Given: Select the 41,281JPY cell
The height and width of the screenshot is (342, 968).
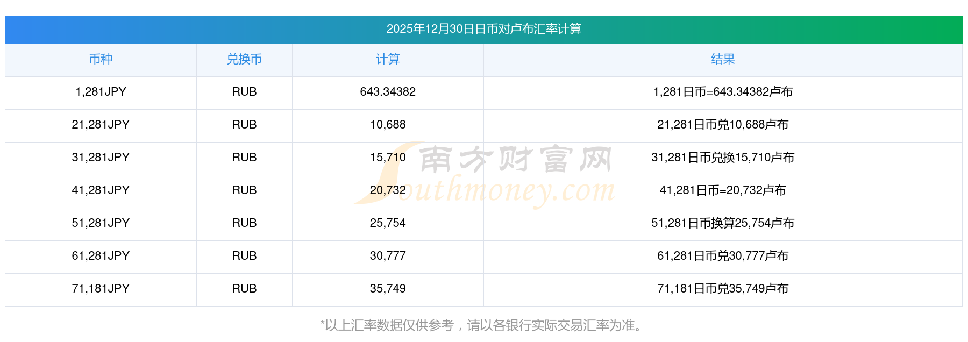Looking at the screenshot, I should tap(101, 190).
